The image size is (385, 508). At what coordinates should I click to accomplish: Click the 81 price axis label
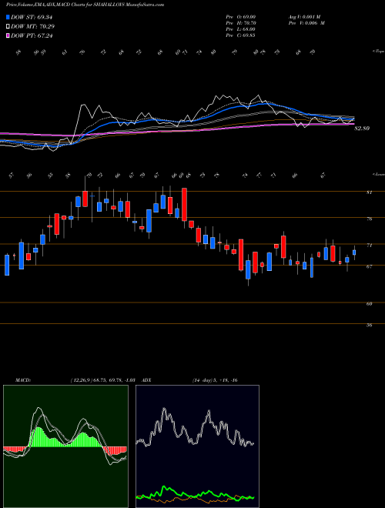pyautogui.click(x=369, y=192)
